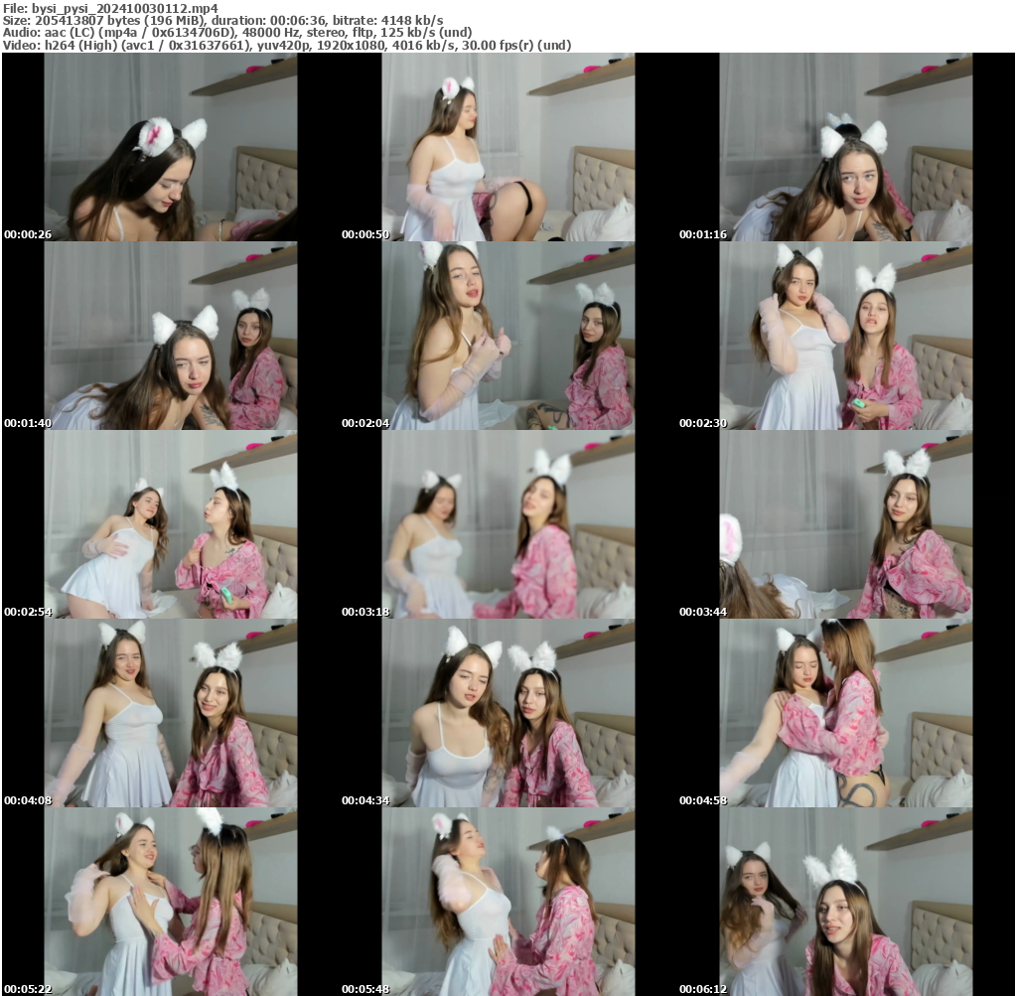Open the thumbnail stamped 00:02:54
This screenshot has height=996, width=1017.
170,524
